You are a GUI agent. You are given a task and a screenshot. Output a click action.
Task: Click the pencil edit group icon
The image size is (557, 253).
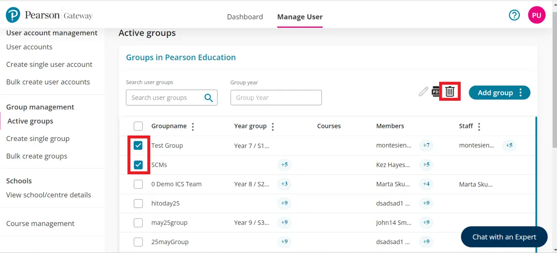(423, 91)
